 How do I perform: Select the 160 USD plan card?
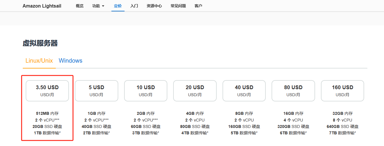(343, 91)
